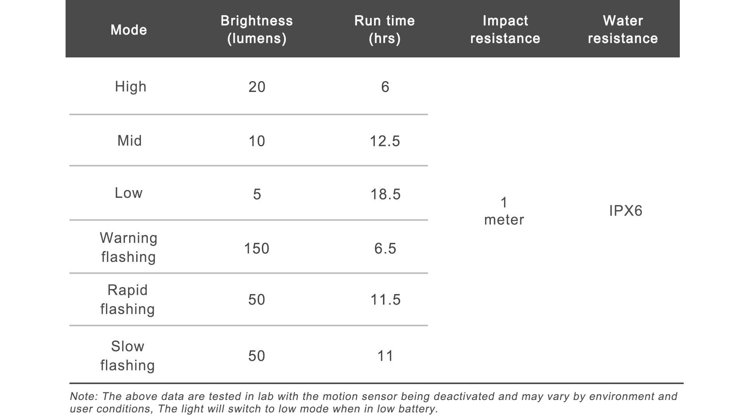This screenshot has height=419, width=745.
Task: Click the 20 lumens brightness value
Action: 257,87
